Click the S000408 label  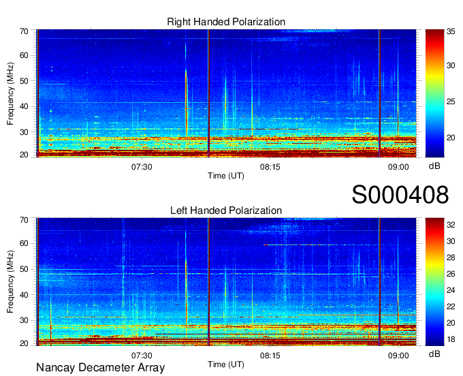tap(400, 194)
